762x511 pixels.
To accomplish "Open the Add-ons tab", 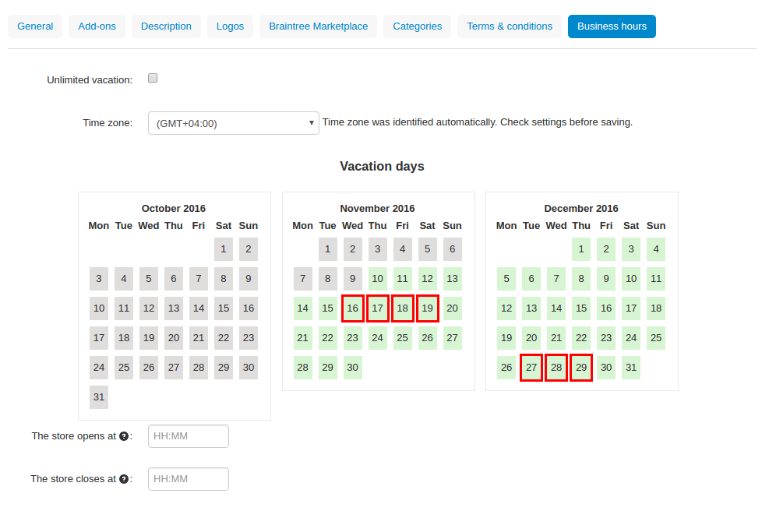I will point(97,26).
